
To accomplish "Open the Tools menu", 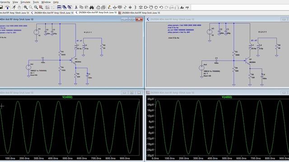I will (36, 2).
